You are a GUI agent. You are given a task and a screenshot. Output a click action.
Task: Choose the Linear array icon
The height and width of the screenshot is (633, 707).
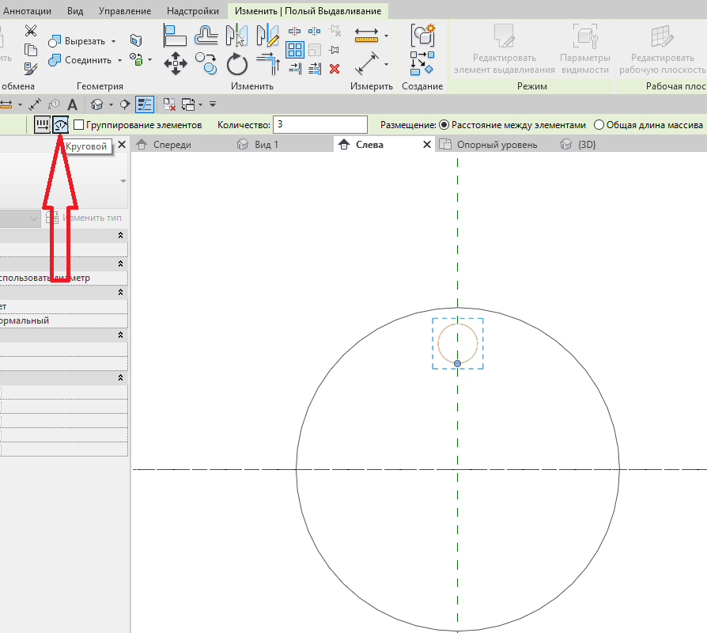click(x=43, y=125)
